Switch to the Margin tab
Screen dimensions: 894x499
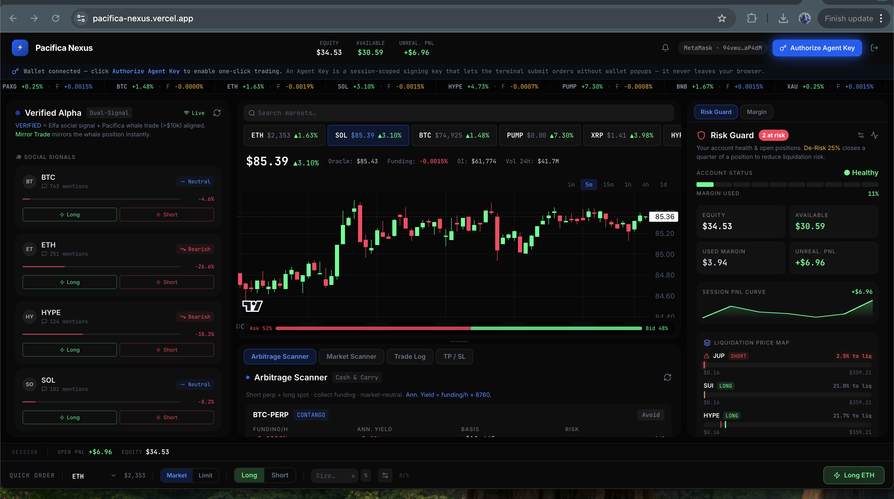pos(757,112)
